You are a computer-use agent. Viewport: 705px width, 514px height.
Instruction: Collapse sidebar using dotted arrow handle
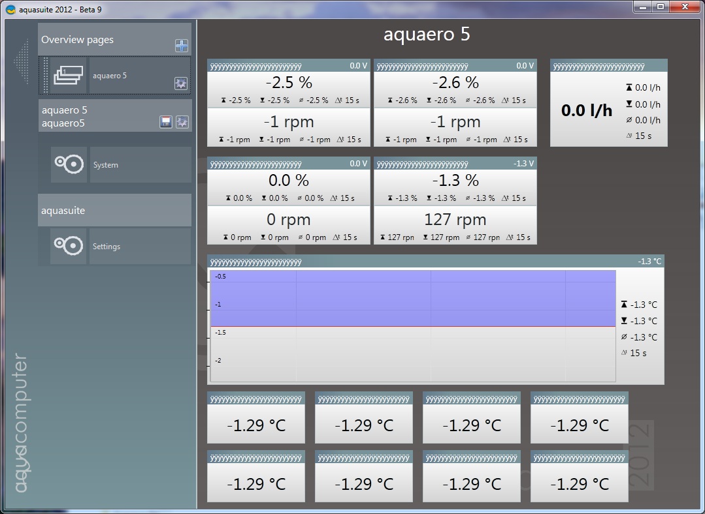click(x=22, y=62)
